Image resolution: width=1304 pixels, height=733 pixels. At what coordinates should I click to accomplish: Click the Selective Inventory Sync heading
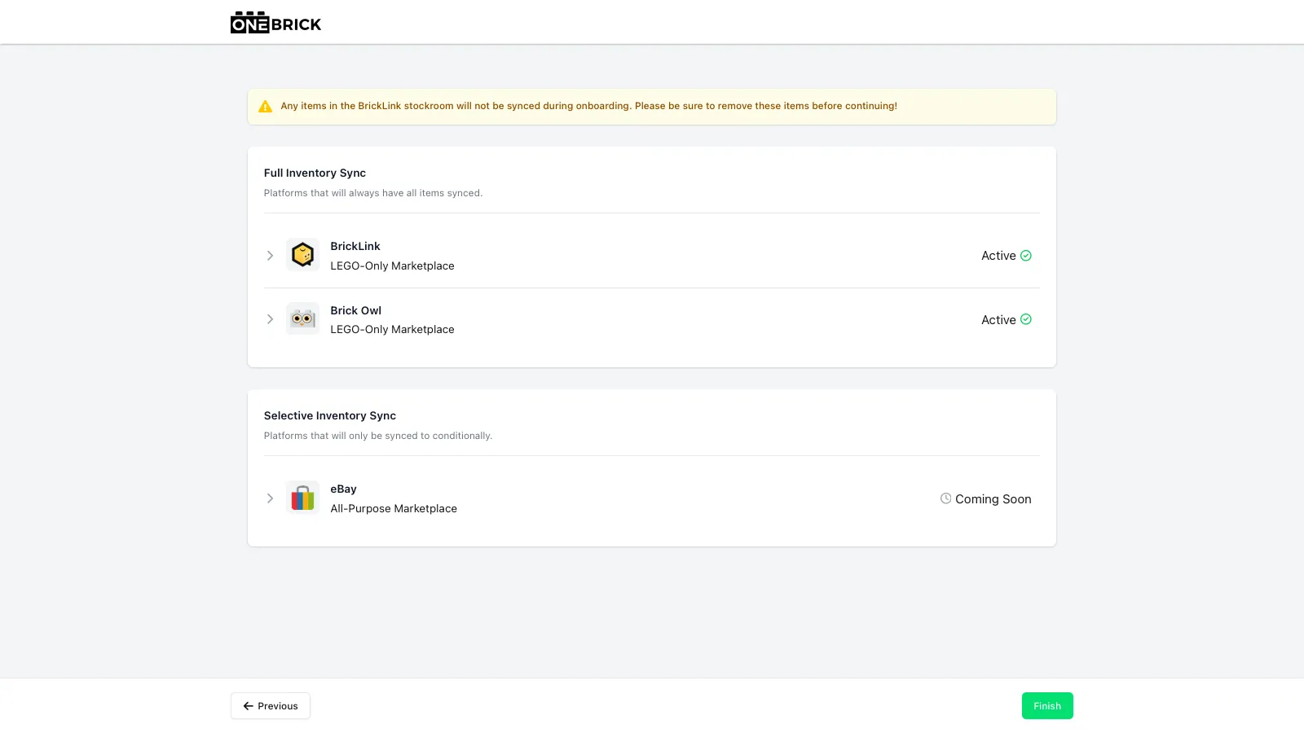[x=330, y=415]
